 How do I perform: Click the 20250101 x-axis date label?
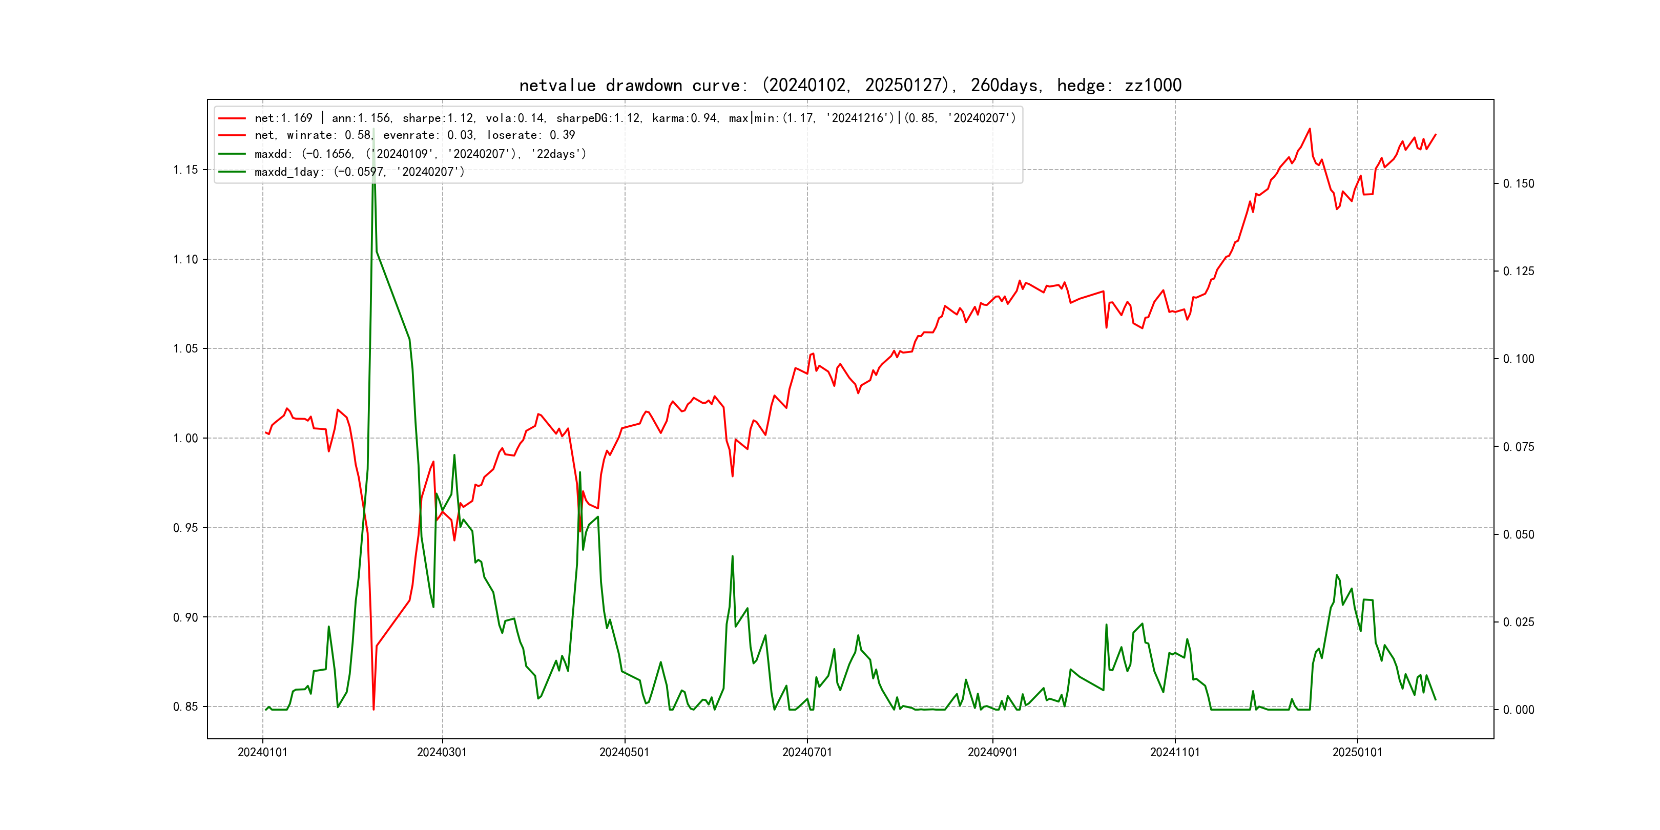[x=1357, y=752]
